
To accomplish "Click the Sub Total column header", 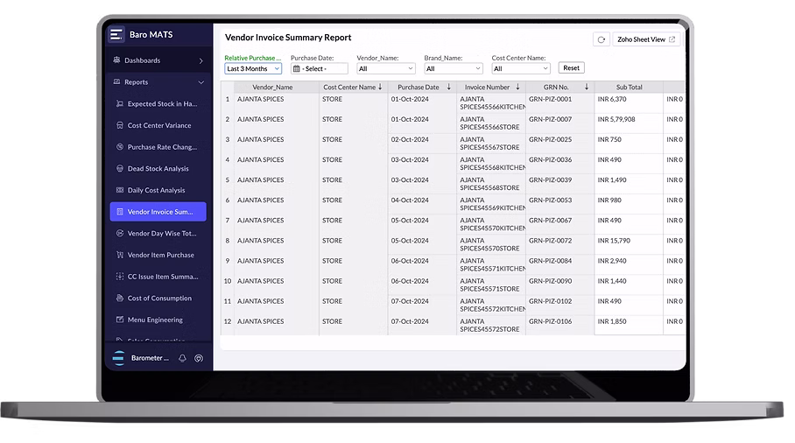I will pos(629,87).
